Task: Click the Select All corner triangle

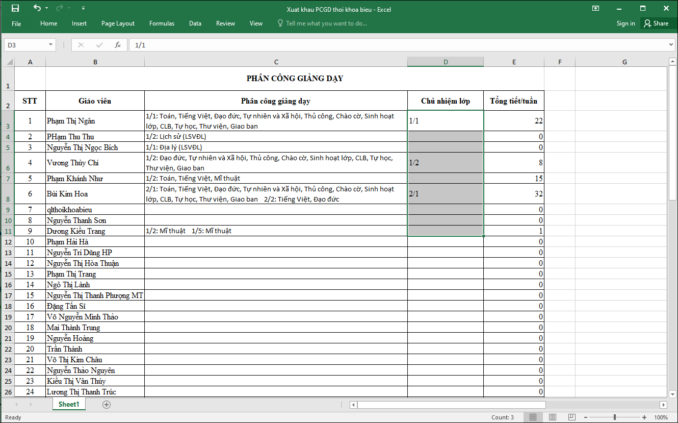Action: (9, 62)
